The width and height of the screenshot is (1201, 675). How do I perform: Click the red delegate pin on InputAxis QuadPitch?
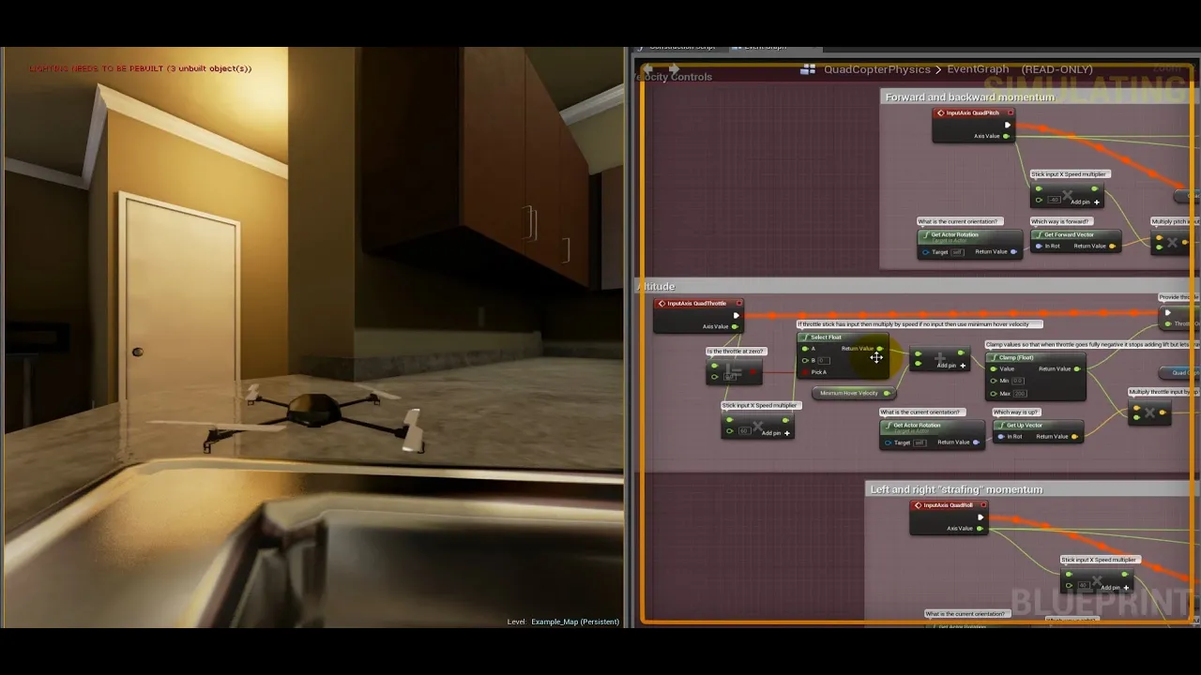click(1011, 113)
